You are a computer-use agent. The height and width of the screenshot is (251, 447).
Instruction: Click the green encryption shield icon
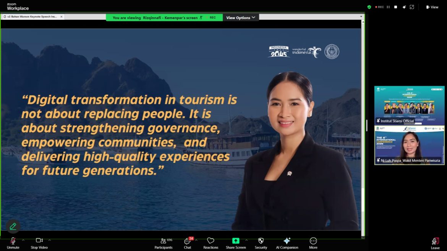(x=369, y=7)
